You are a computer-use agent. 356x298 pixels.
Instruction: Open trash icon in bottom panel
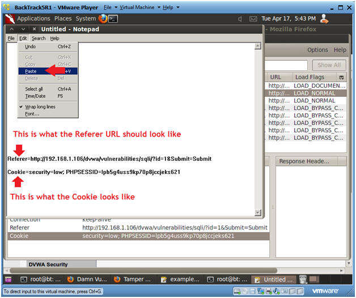(x=303, y=279)
